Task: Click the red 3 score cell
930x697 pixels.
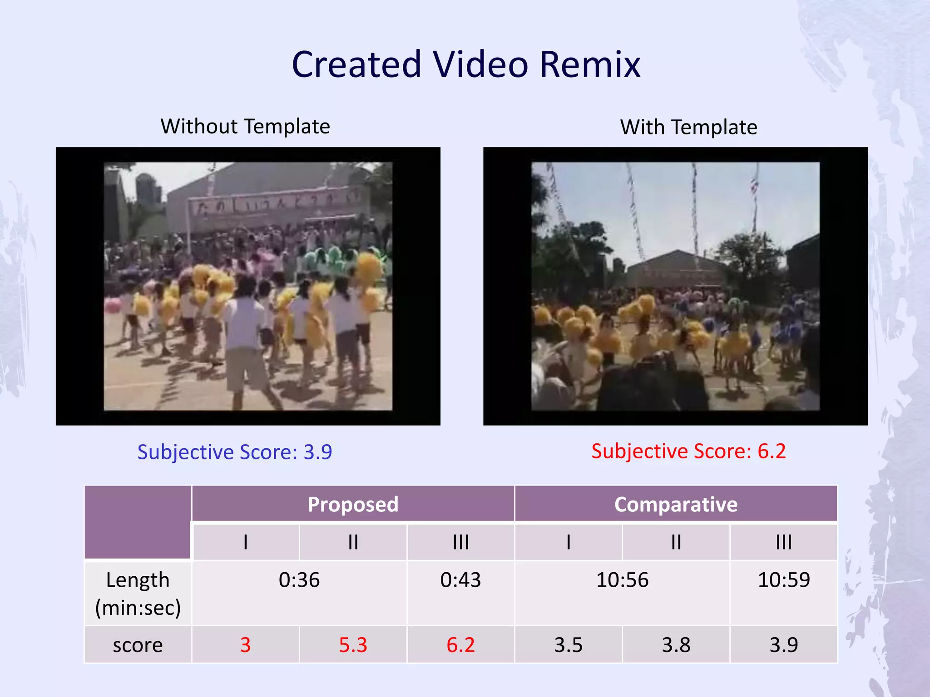Action: click(x=245, y=645)
